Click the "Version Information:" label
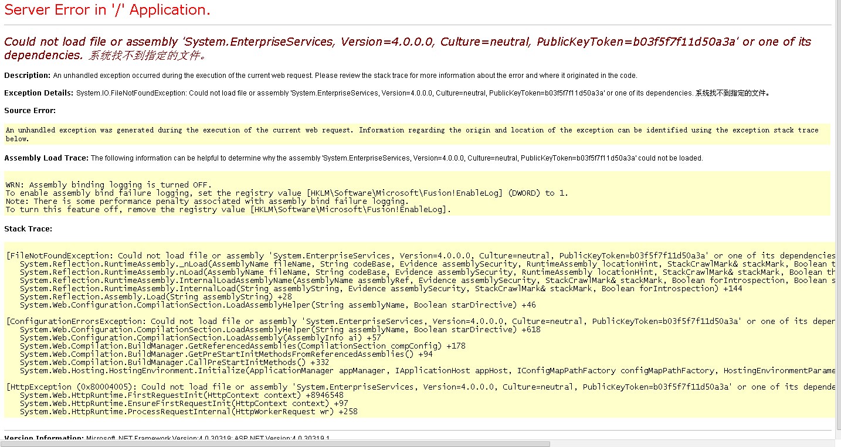This screenshot has width=841, height=447. (x=44, y=438)
